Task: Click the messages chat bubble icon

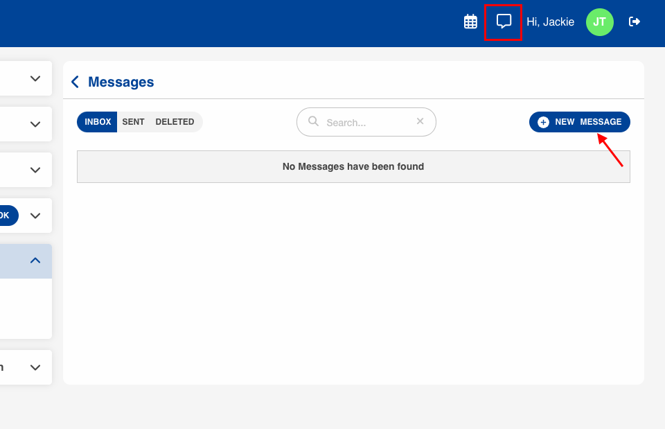Action: click(504, 21)
